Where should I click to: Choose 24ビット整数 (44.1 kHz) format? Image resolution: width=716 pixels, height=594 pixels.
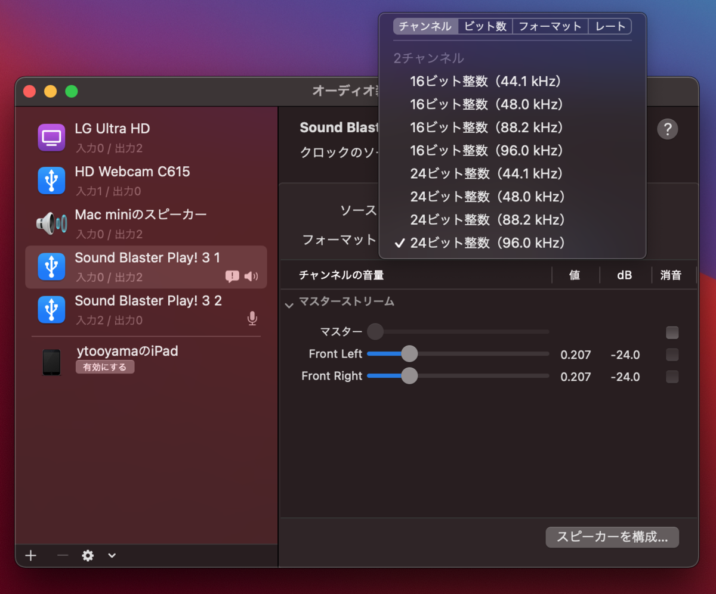pyautogui.click(x=513, y=173)
